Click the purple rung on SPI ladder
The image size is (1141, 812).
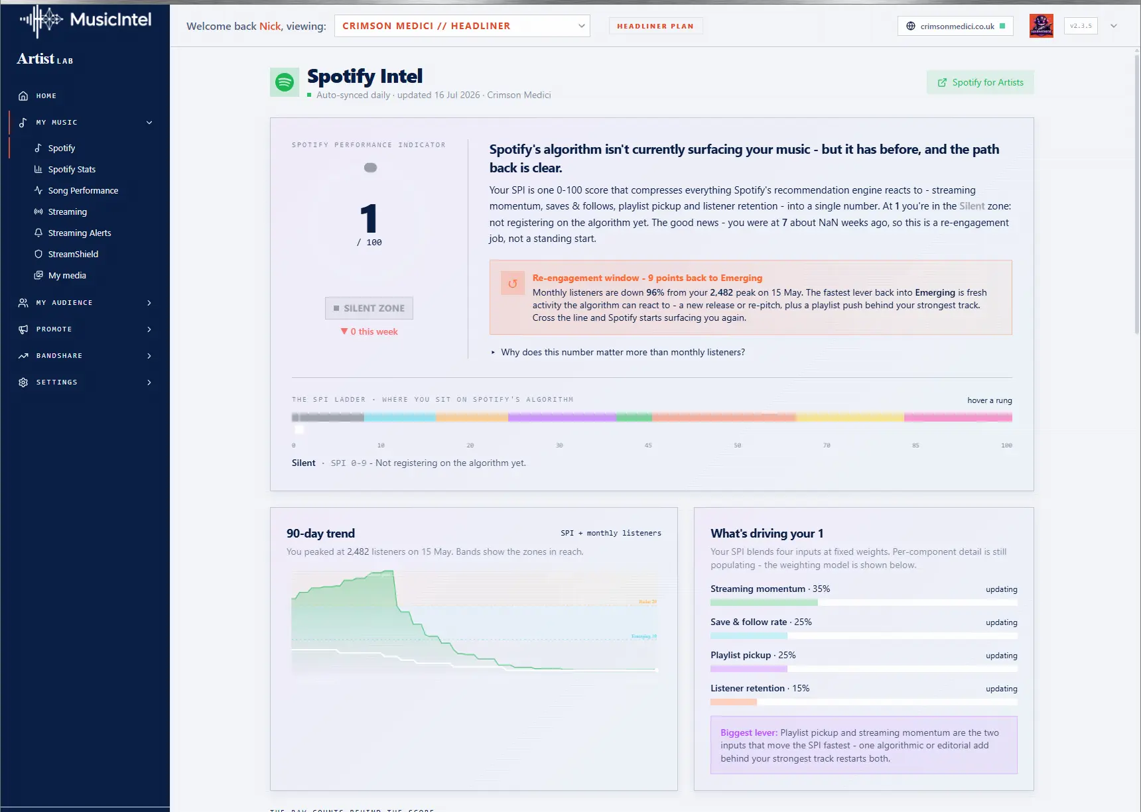coord(562,418)
